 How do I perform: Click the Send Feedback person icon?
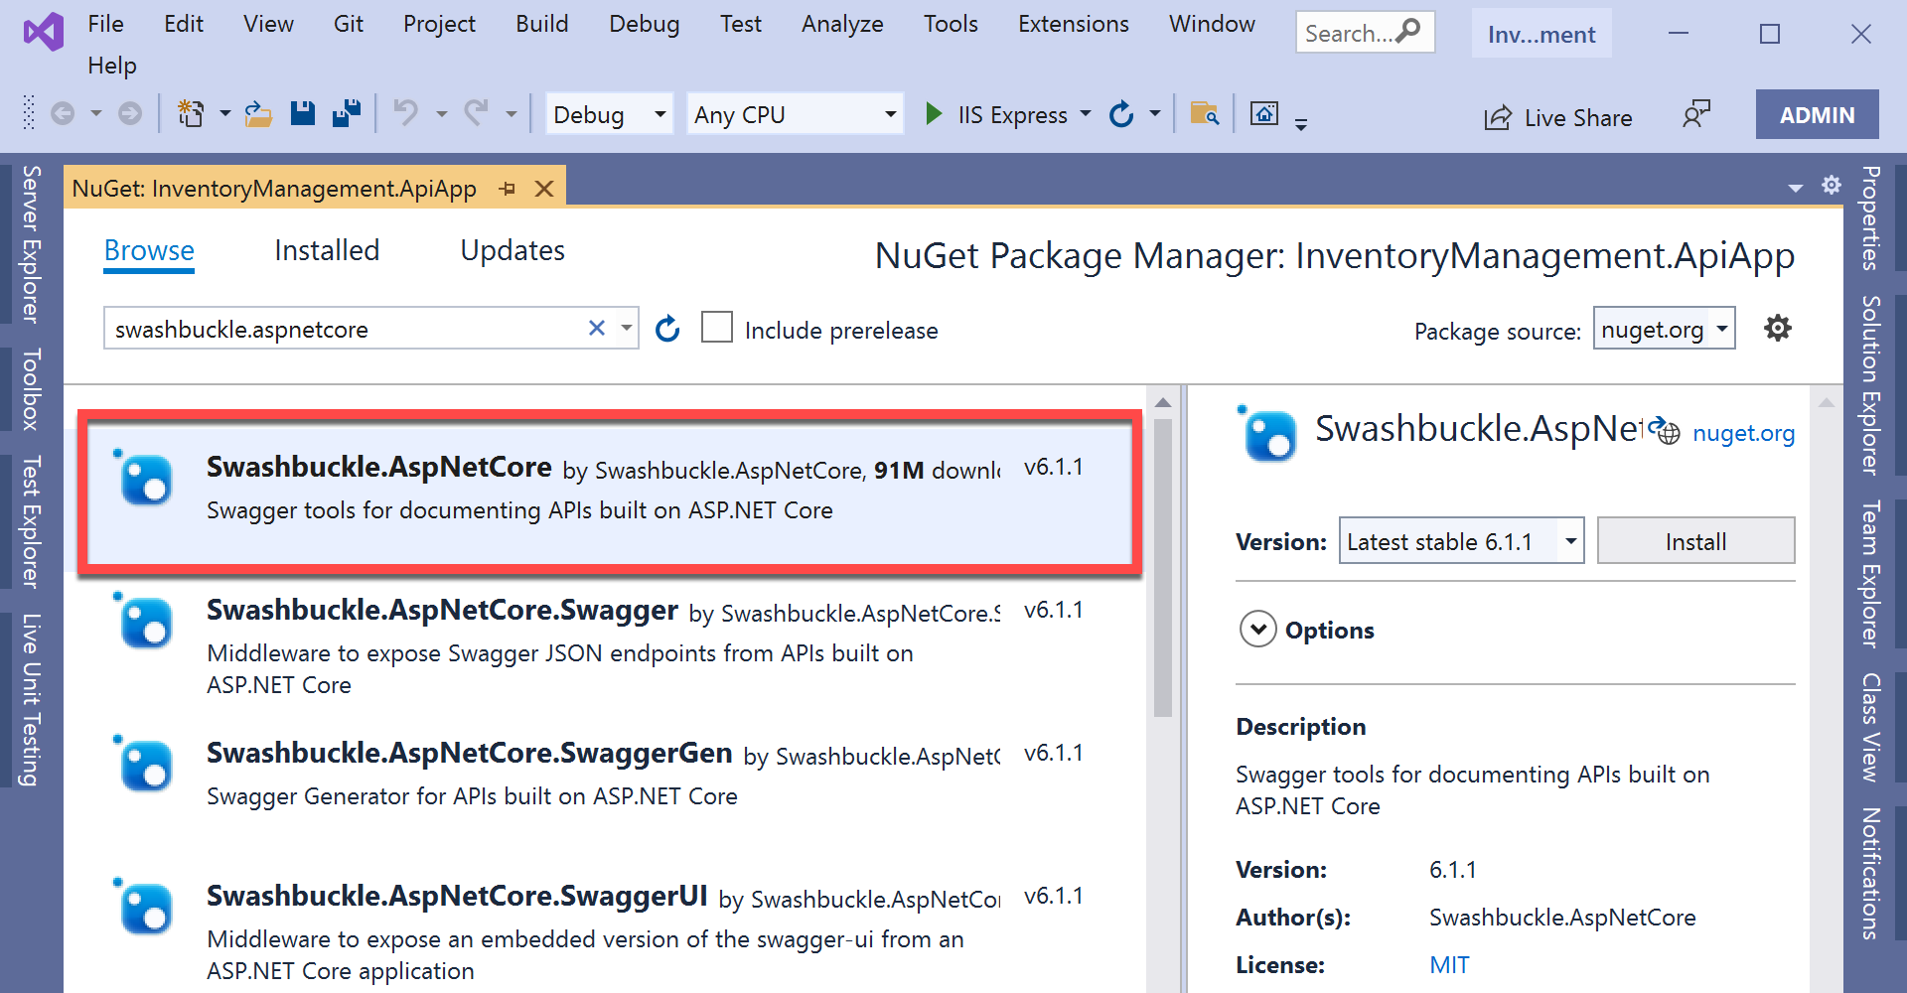[x=1696, y=114]
